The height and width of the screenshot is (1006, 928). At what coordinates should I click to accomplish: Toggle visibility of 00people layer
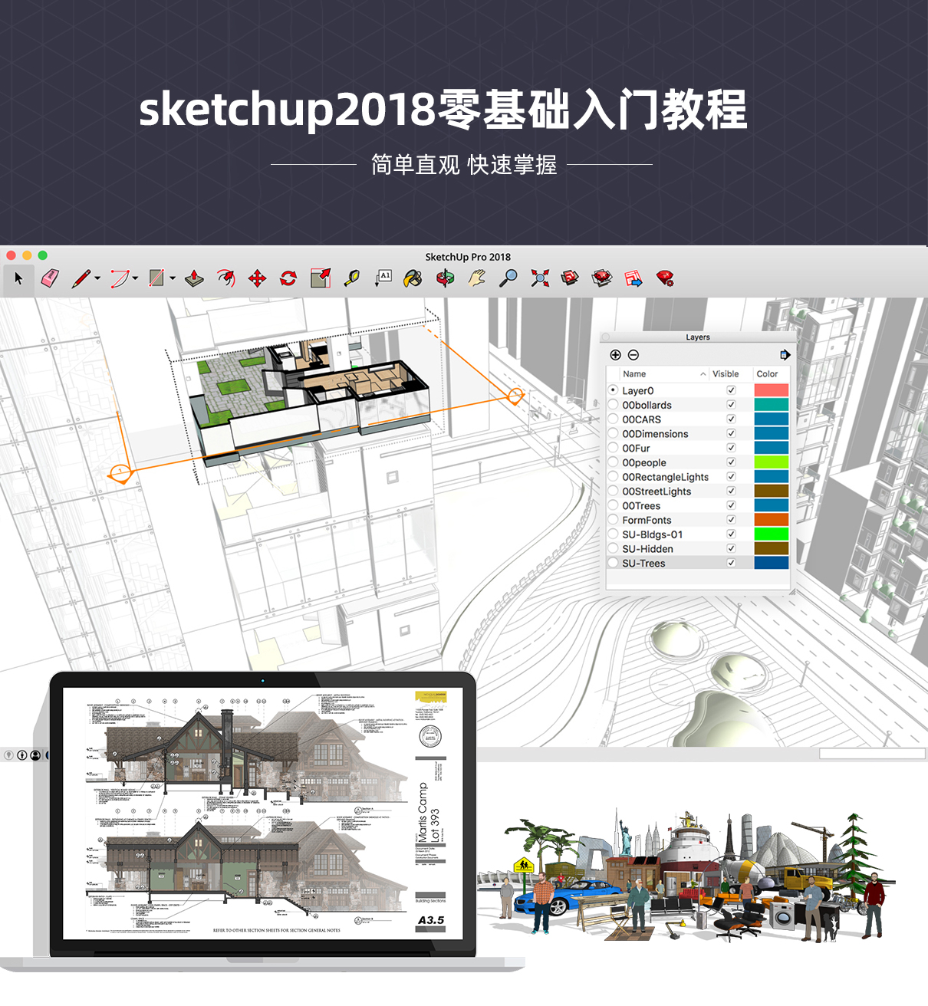[731, 462]
